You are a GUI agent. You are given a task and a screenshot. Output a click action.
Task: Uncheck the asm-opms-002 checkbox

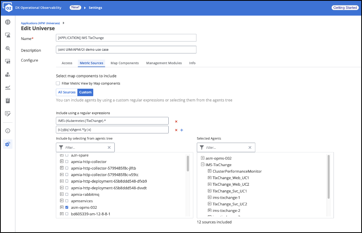pyautogui.click(x=67, y=207)
